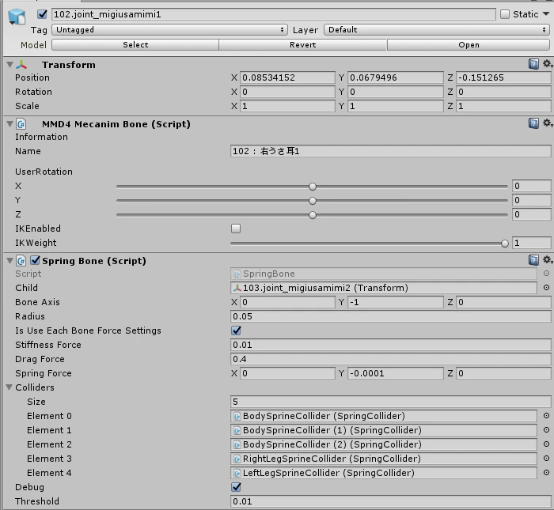Click the Position Z field
The width and height of the screenshot is (554, 510).
503,77
